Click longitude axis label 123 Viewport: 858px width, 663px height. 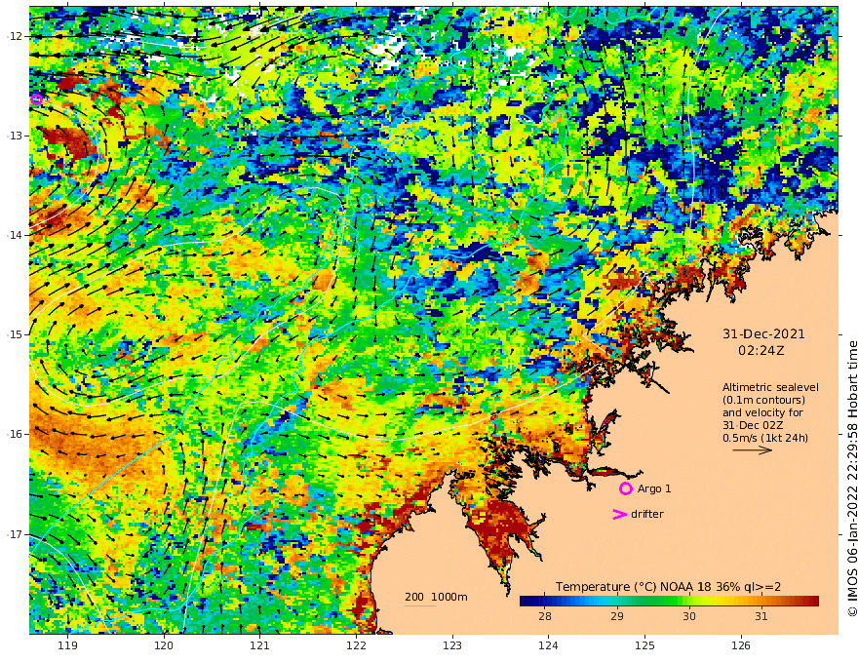click(452, 645)
